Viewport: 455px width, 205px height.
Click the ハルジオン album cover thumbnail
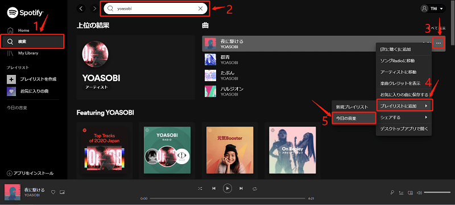(x=210, y=91)
